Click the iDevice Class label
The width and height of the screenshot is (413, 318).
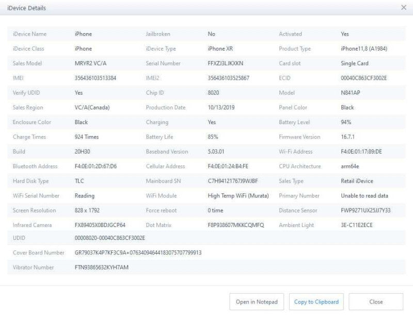pos(28,49)
